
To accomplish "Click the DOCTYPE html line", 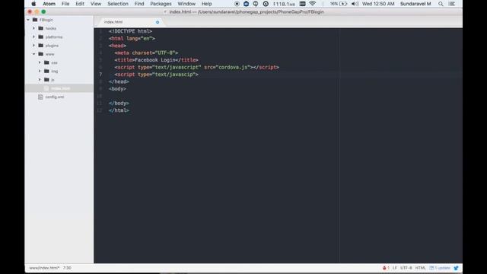I will click(130, 31).
